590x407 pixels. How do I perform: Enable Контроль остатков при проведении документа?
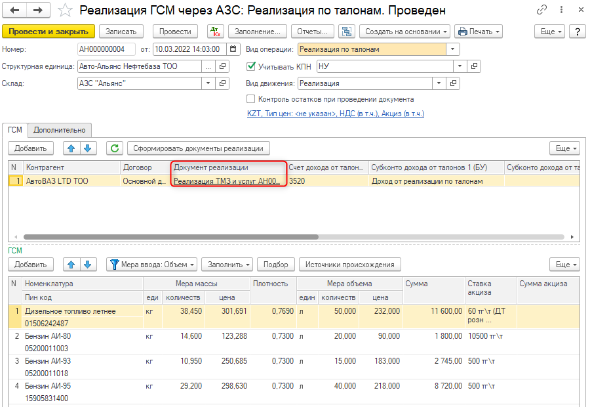click(250, 99)
